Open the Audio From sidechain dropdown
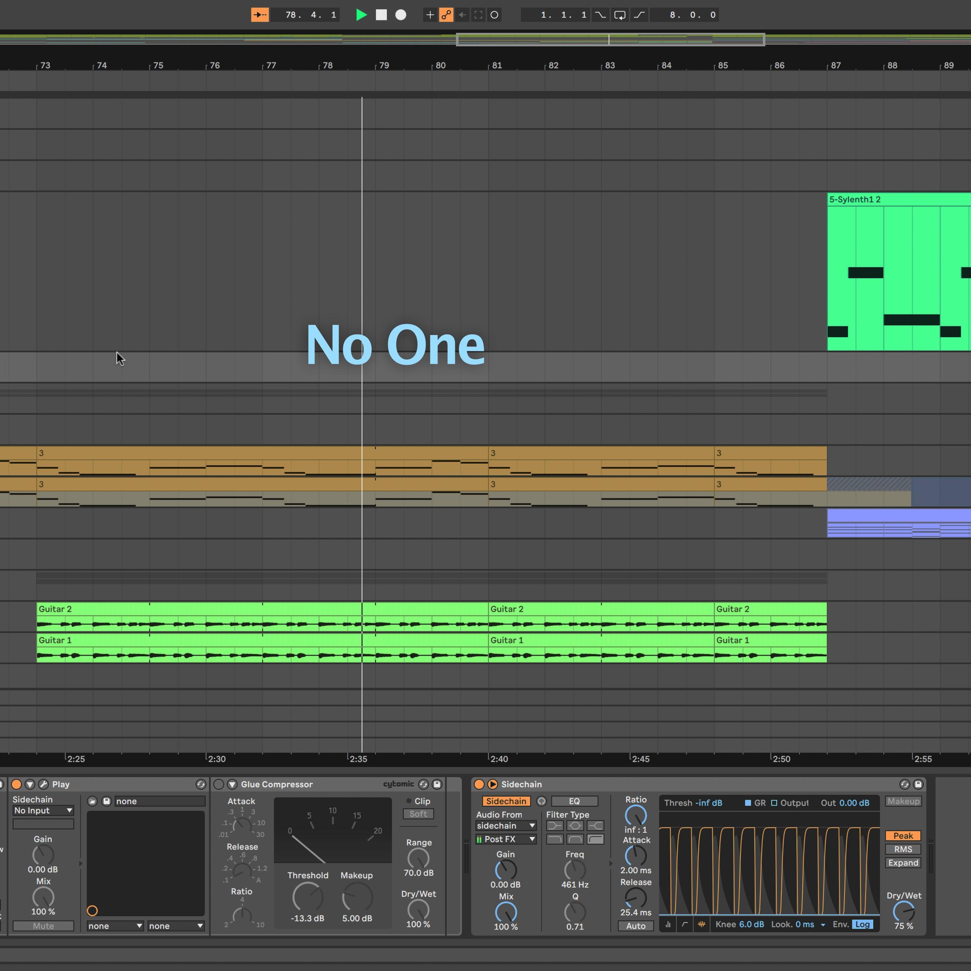The height and width of the screenshot is (971, 971). tap(506, 826)
